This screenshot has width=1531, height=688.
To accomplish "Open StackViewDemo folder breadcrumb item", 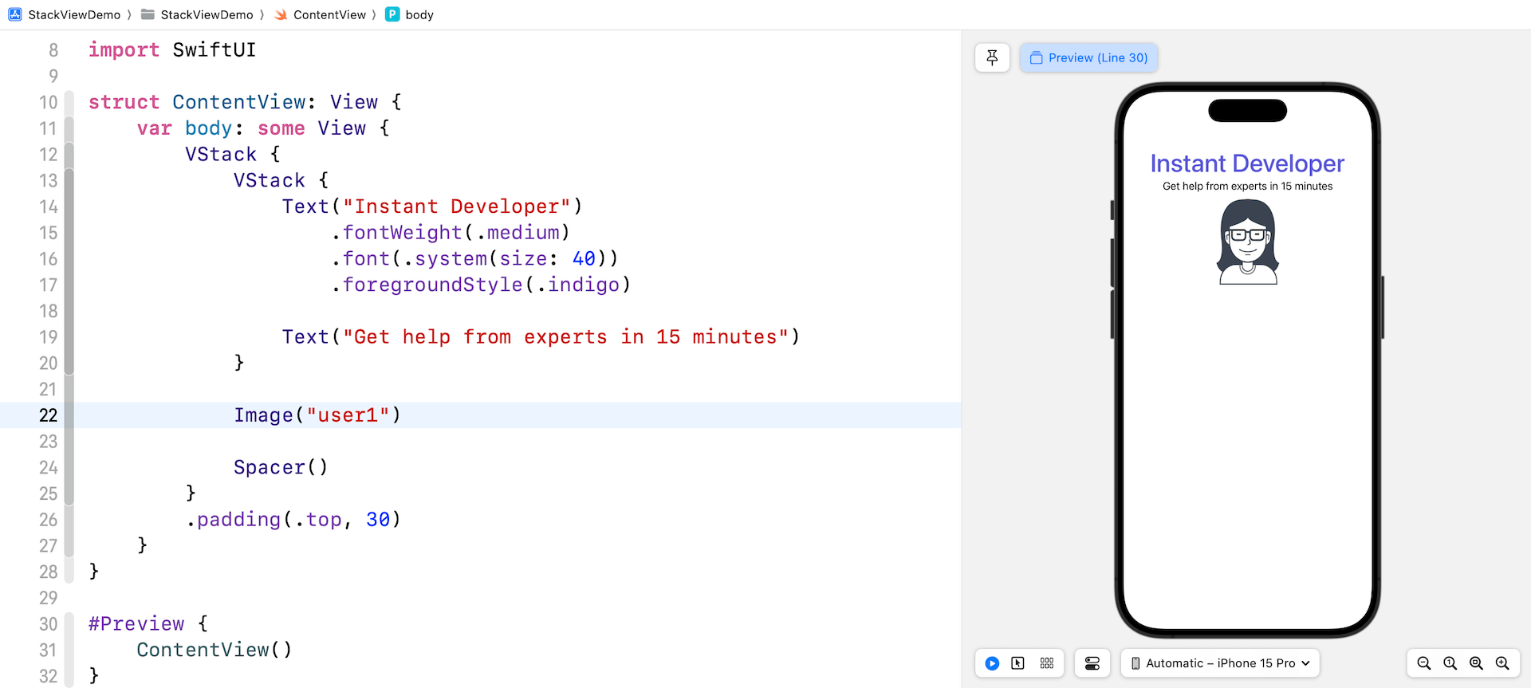I will coord(198,14).
